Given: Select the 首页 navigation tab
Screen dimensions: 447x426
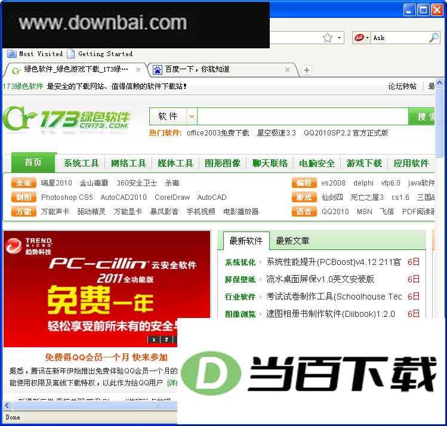Looking at the screenshot, I should point(33,162).
